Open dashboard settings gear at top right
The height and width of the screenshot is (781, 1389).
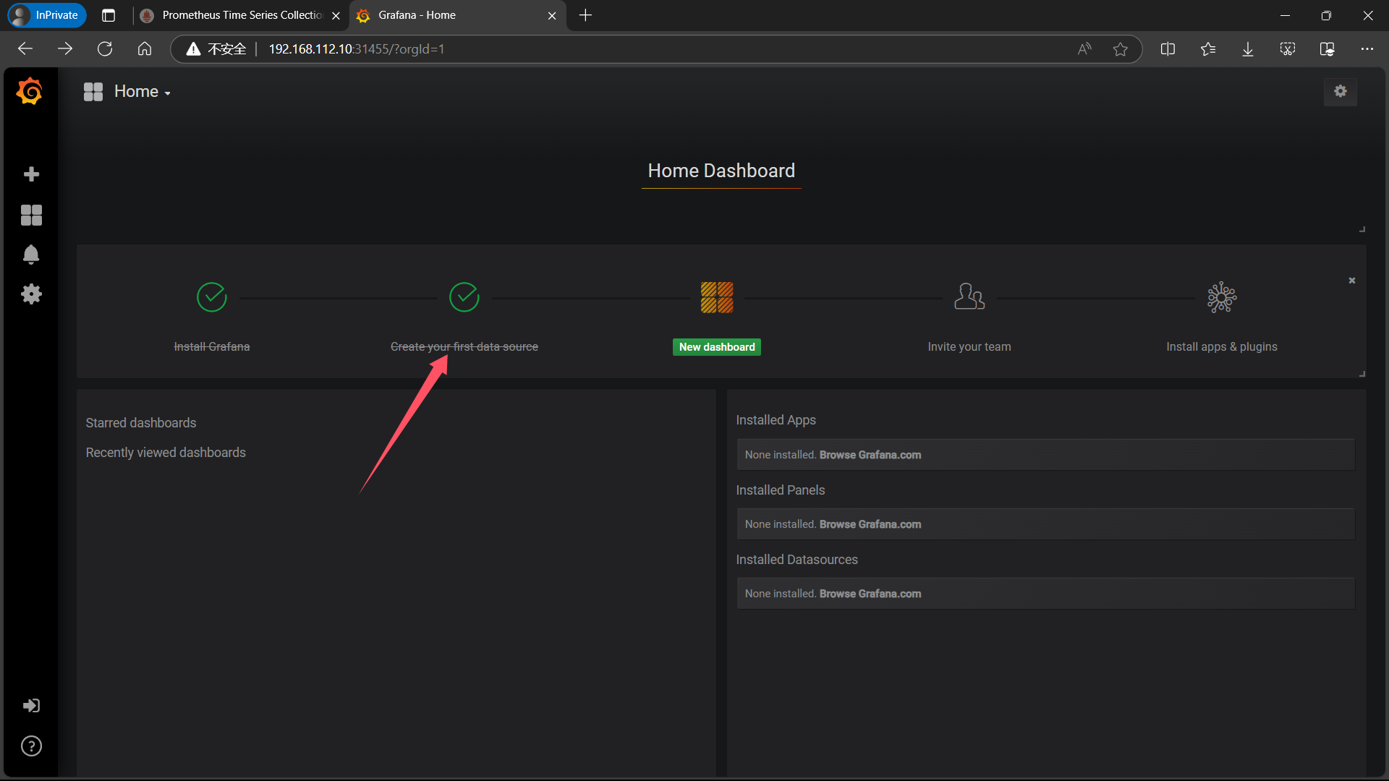[x=1340, y=91]
